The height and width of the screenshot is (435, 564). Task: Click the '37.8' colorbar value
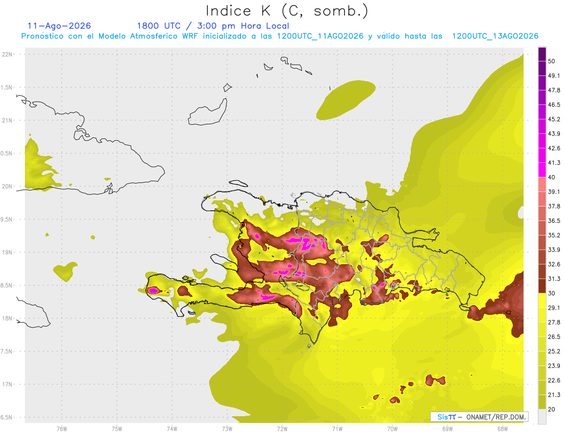click(554, 206)
